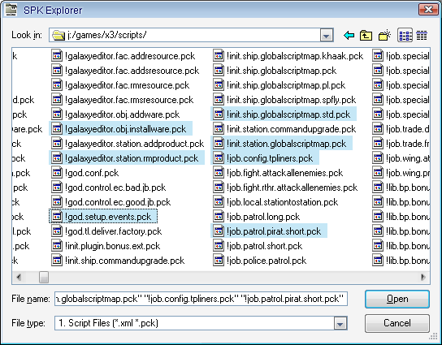Screen dimensions: 442x345
Task: Select !init.ship.globalscriptmap.pck file
Action: (275, 71)
